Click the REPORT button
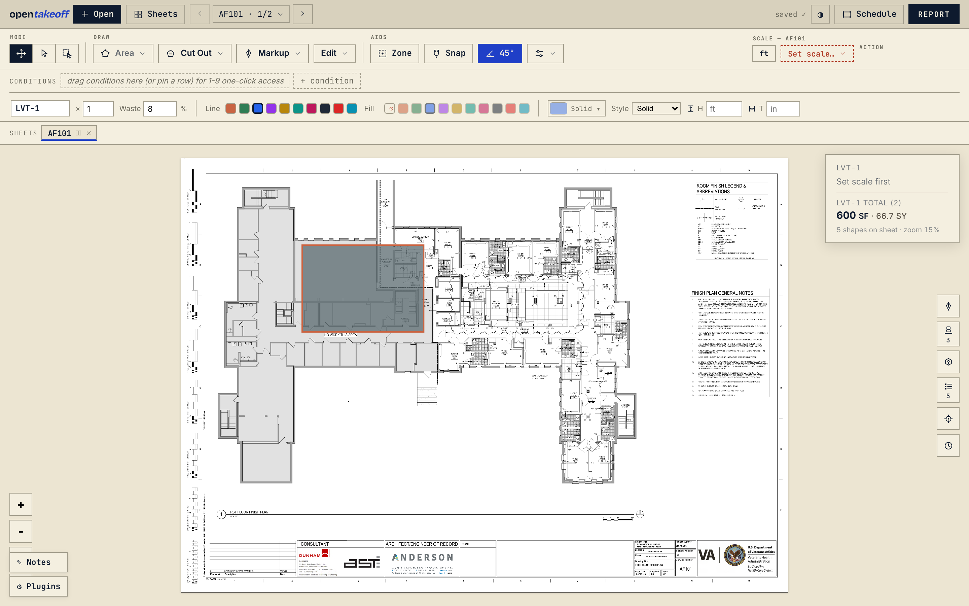Screen dimensions: 969x606 (934, 14)
